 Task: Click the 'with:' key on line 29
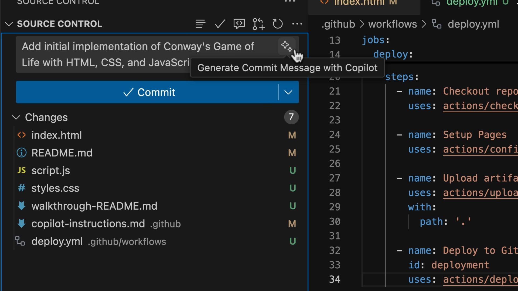[422, 207]
